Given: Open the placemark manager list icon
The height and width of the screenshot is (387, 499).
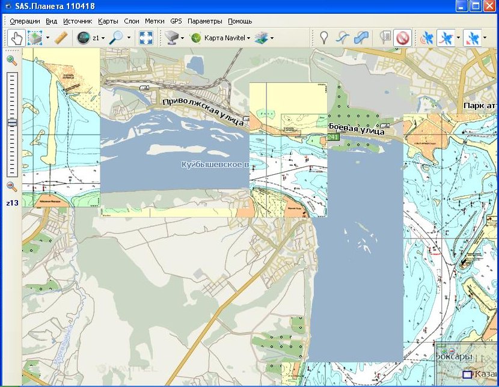Looking at the screenshot, I should 385,38.
